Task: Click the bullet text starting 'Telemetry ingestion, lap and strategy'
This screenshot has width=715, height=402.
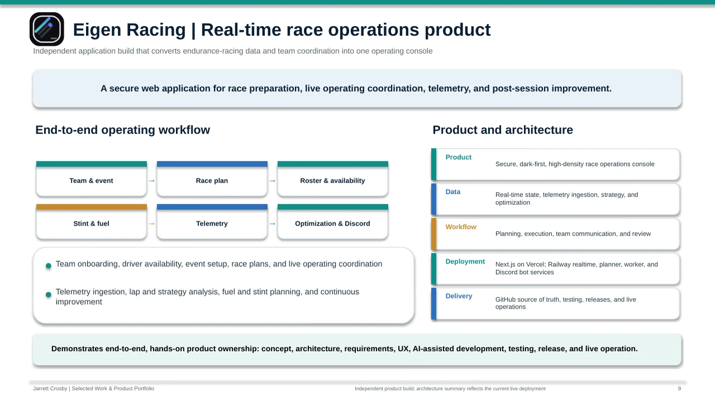Action: [x=207, y=297]
